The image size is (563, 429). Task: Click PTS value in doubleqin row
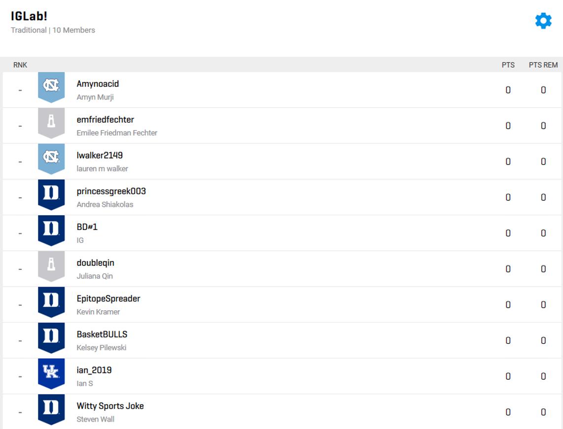point(508,269)
